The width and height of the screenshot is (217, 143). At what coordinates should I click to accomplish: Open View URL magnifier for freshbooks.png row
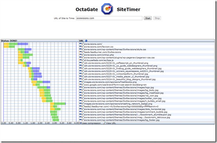point(83,82)
